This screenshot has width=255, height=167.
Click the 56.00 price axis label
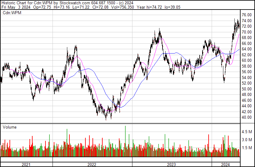click(247, 72)
